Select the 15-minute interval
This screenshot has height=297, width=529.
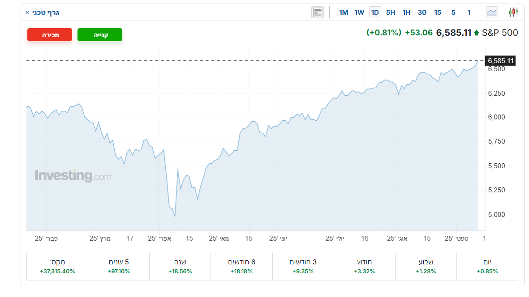click(x=438, y=12)
